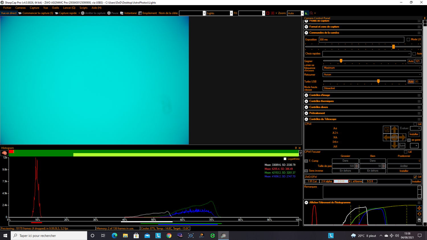Open the Scripts menu
The height and width of the screenshot is (240, 427).
click(83, 8)
